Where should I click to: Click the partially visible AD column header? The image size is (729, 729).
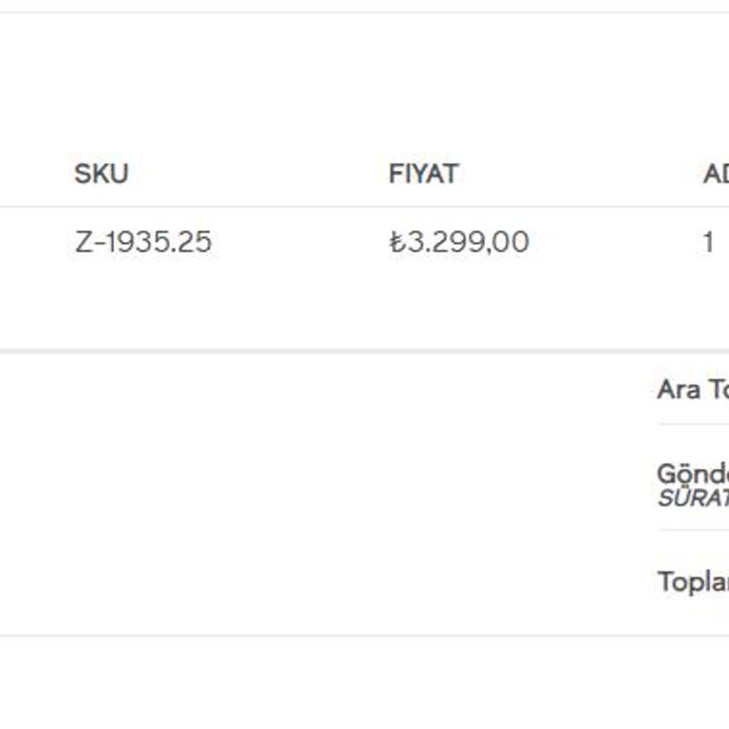point(715,174)
